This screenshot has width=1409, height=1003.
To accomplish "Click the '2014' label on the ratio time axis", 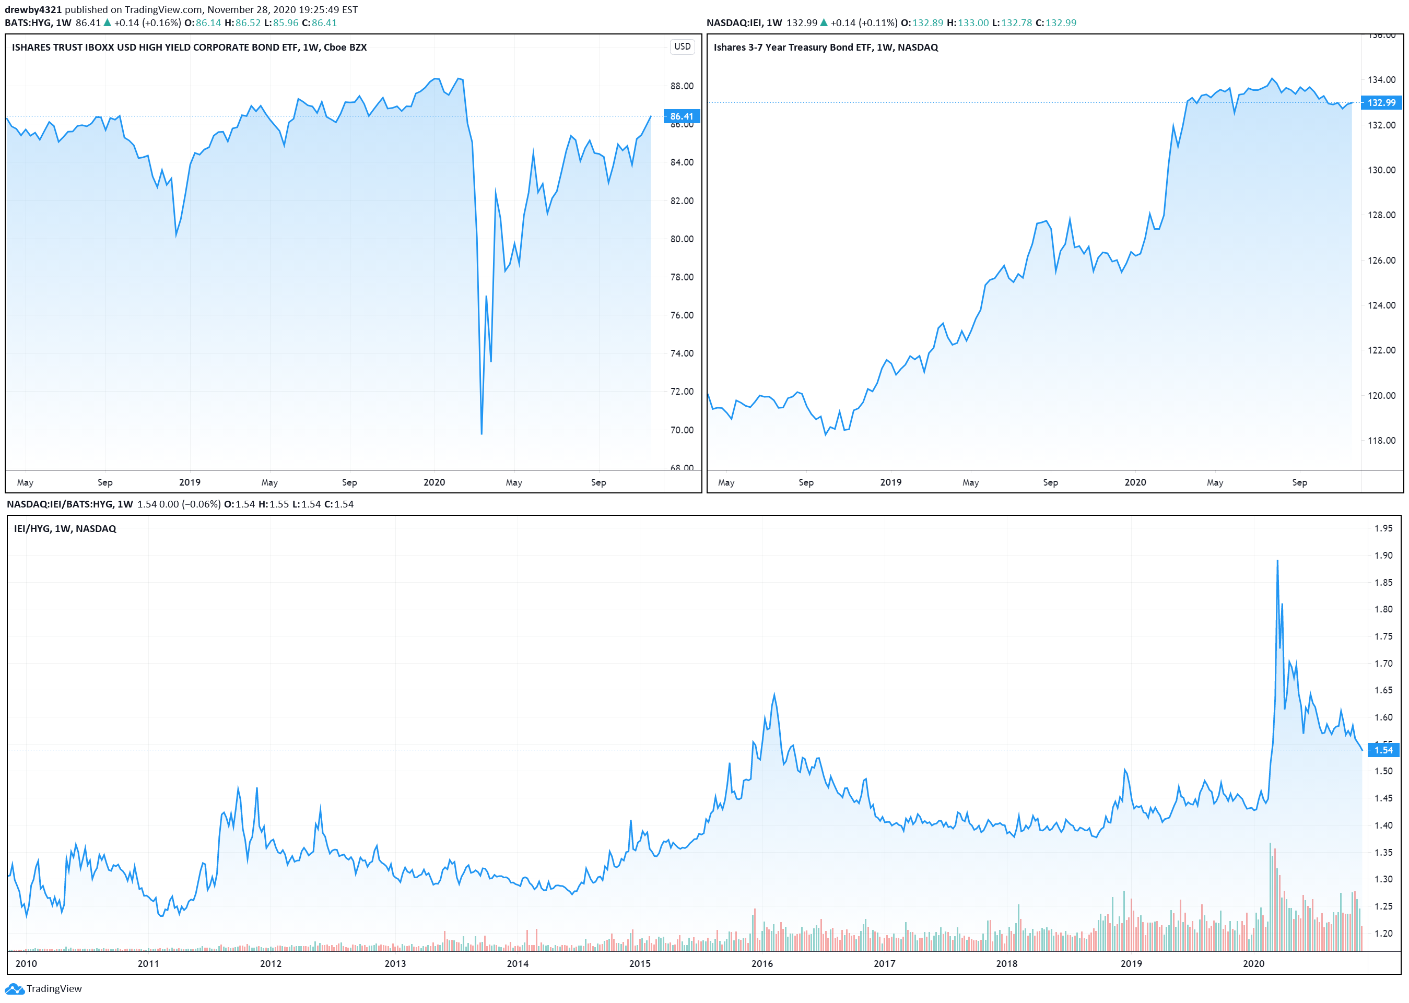I will pyautogui.click(x=518, y=963).
